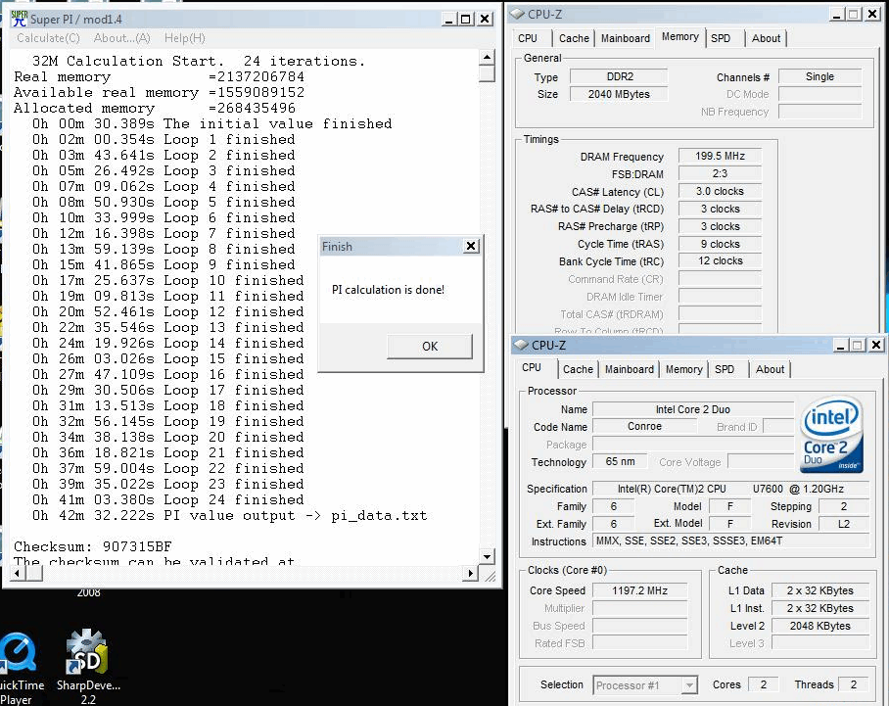Switch to Cache tab in lower CPU-Z
The height and width of the screenshot is (706, 889).
click(x=578, y=370)
